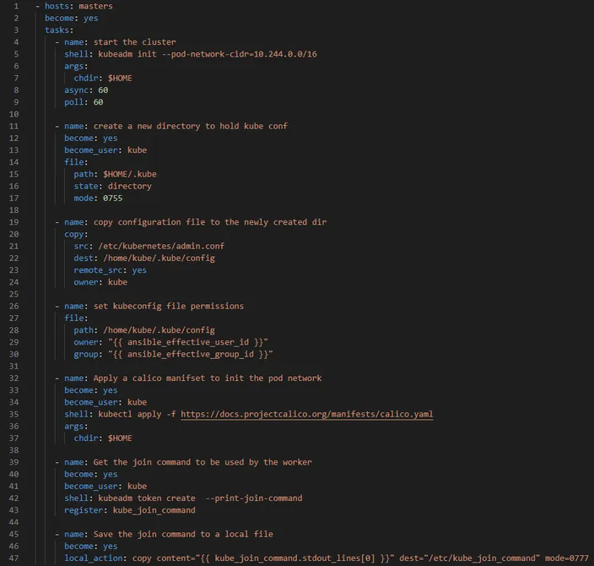
Task: Click the text 'hosts: masters'
Action: (78, 6)
